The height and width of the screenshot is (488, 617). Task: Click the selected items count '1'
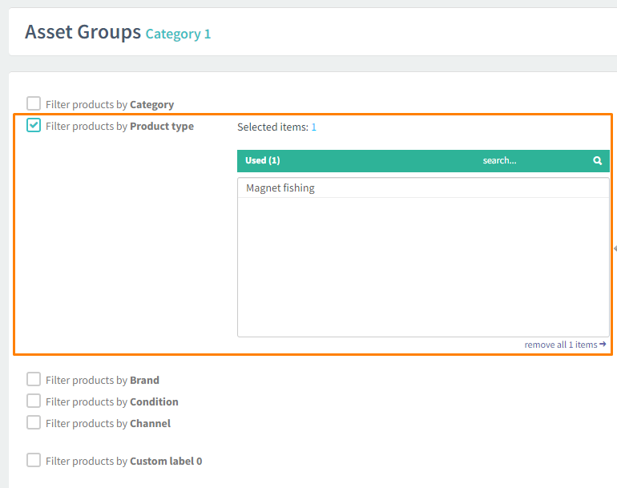point(314,127)
